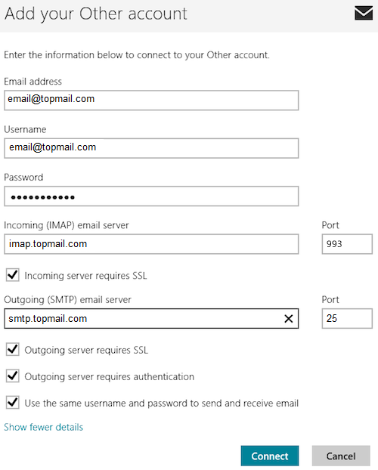
Task: Click the Cancel button
Action: (x=341, y=456)
